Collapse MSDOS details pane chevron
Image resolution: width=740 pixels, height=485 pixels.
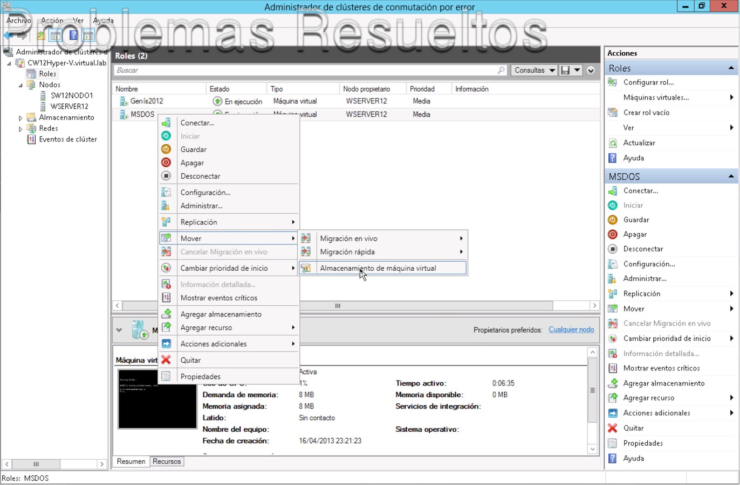119,330
